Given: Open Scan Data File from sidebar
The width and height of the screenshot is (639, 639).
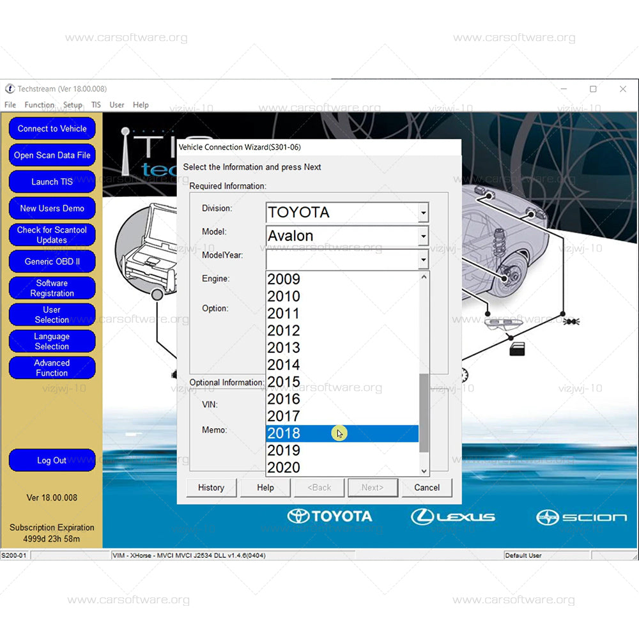Looking at the screenshot, I should click(52, 155).
